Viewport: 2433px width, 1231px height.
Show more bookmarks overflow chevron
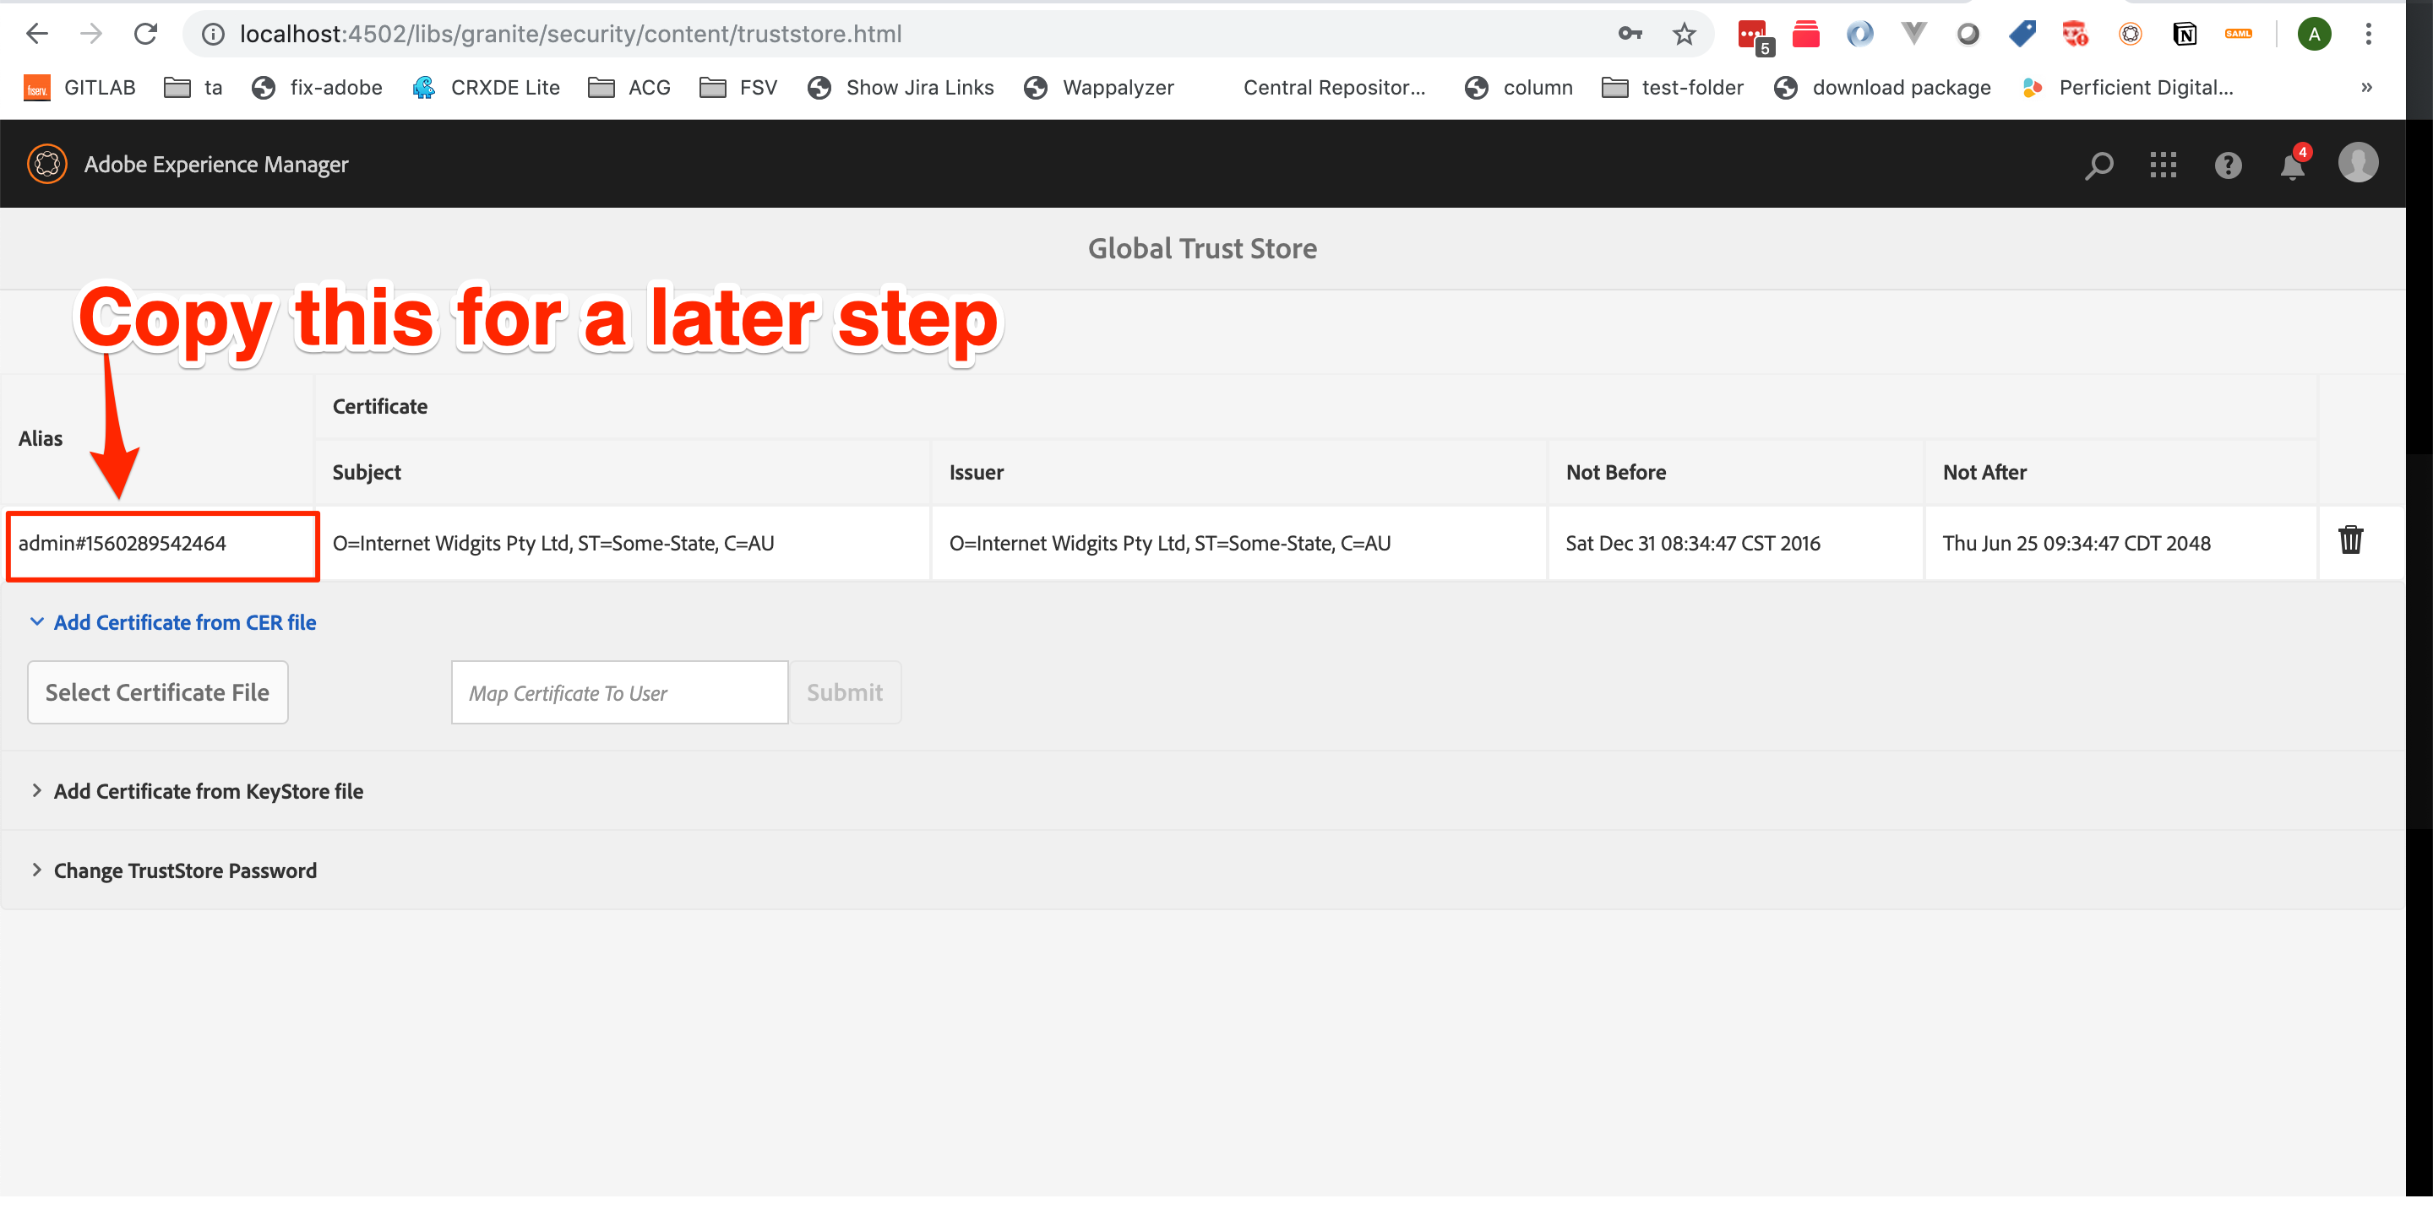(x=2366, y=88)
